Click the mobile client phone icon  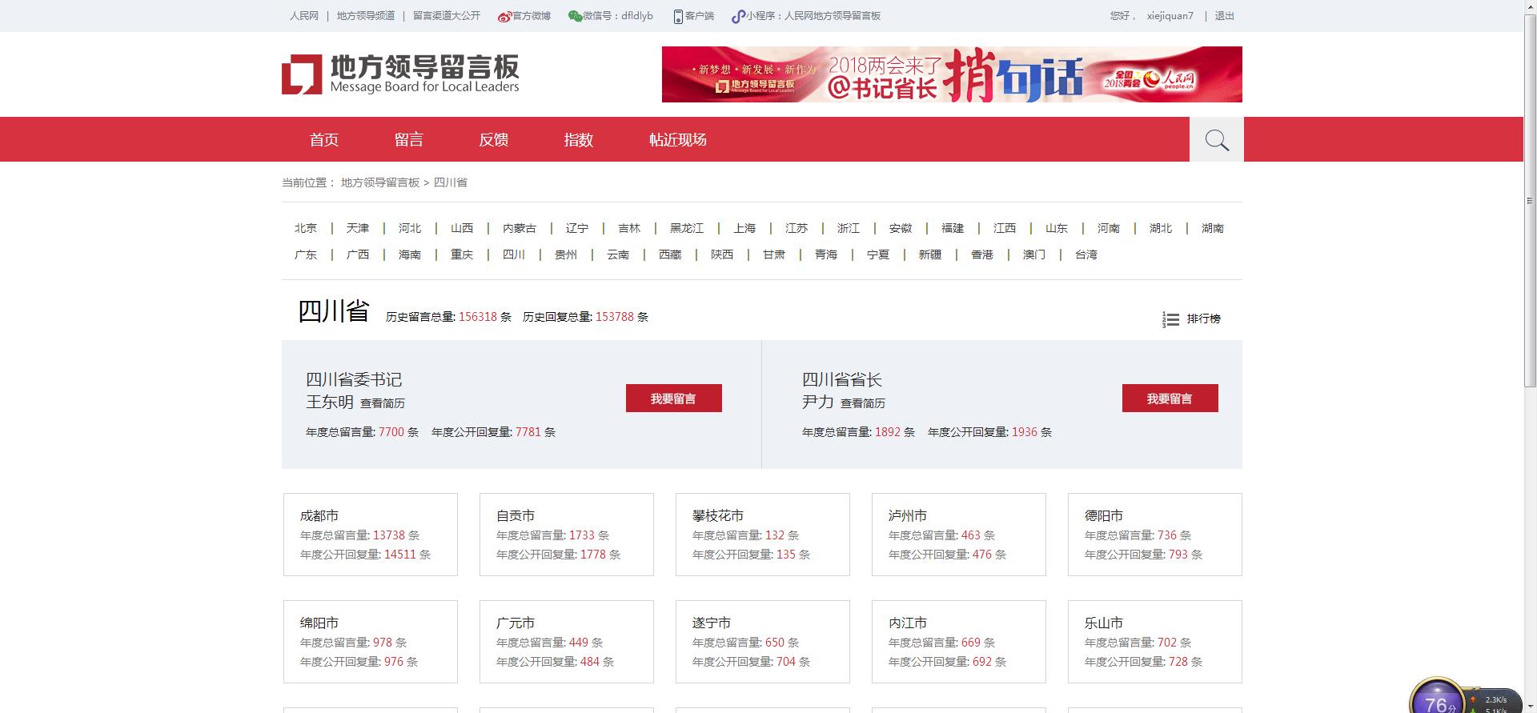click(678, 16)
